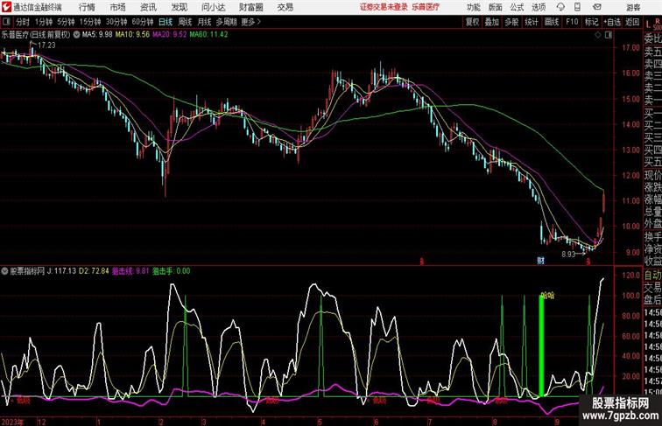This screenshot has width=662, height=426.
Task: Switch to 60分钟 period tab
Action: tap(142, 22)
